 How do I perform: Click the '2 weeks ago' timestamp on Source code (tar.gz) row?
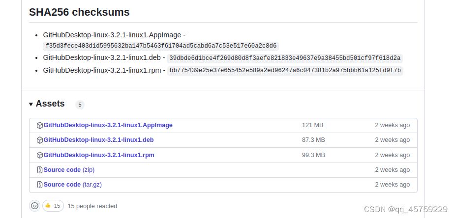[393, 185]
